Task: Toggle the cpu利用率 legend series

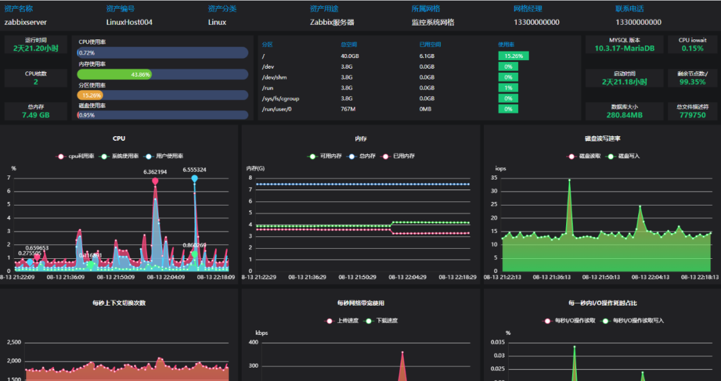Action: pyautogui.click(x=75, y=156)
